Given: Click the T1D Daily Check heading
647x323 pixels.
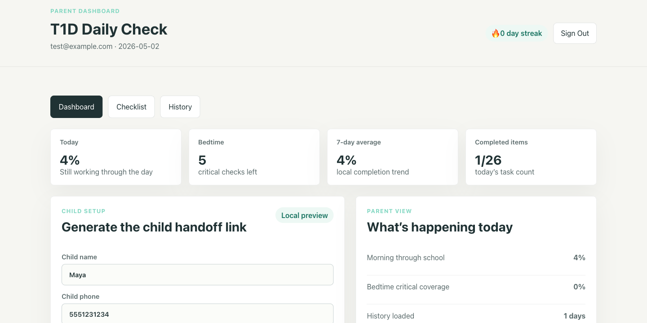Looking at the screenshot, I should (x=109, y=29).
